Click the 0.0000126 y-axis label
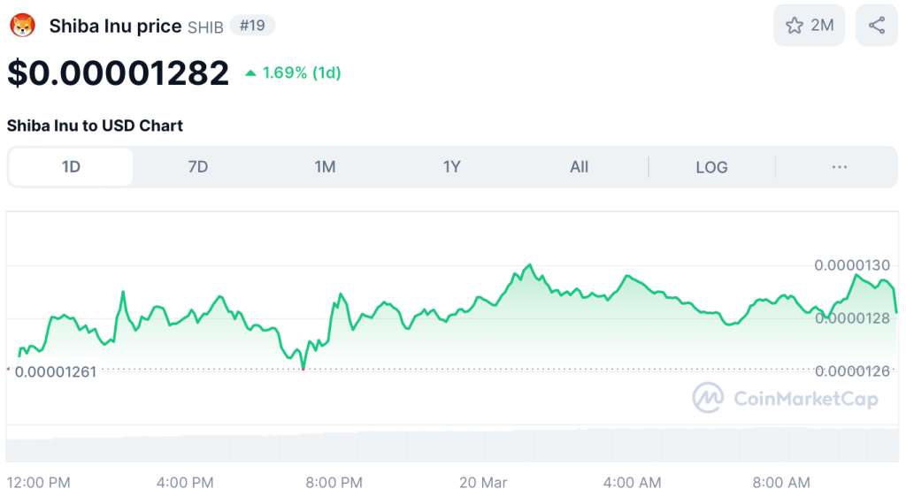The height and width of the screenshot is (489, 906). [852, 371]
